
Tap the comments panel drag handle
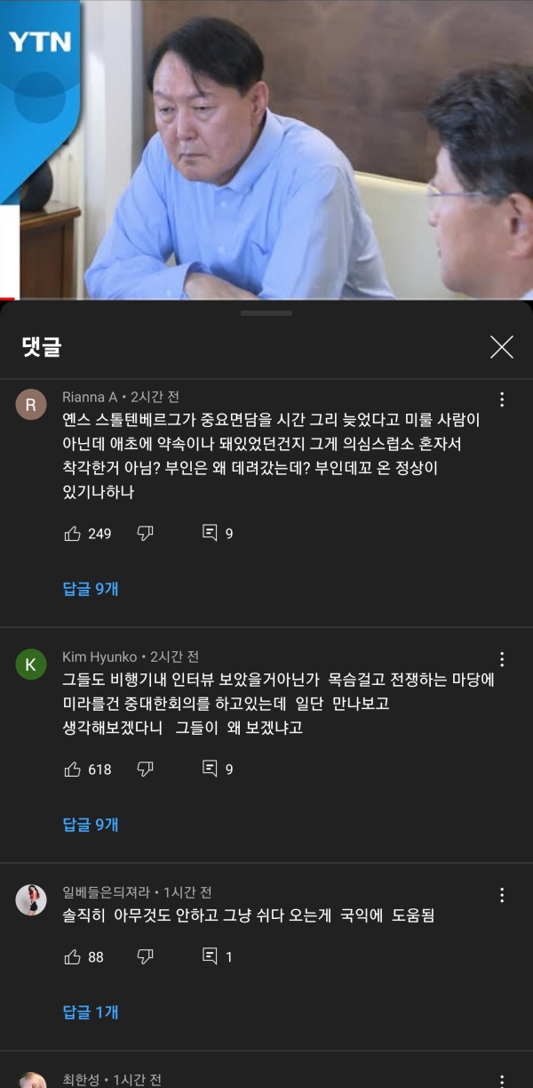(x=266, y=313)
